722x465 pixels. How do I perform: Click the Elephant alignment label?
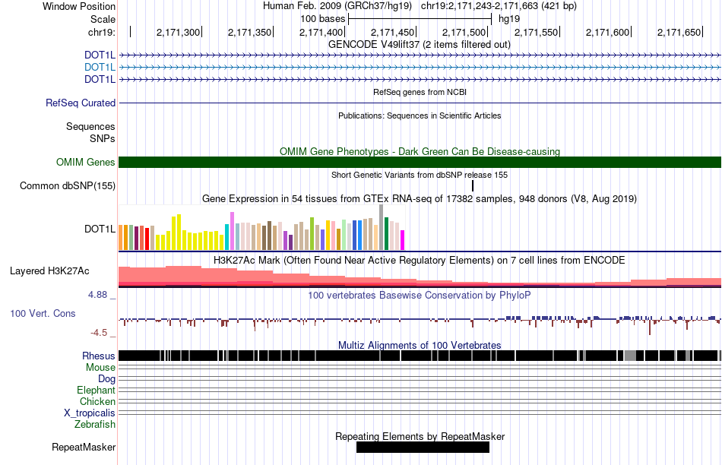(96, 391)
